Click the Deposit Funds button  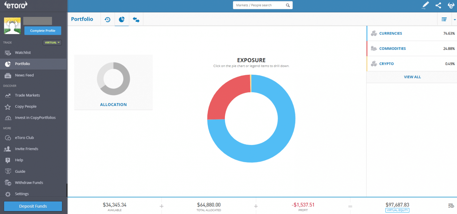point(33,206)
